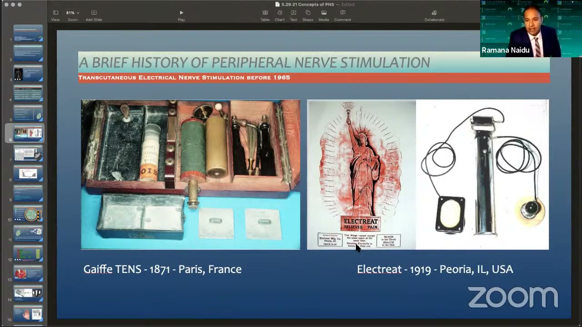
Task: Select slide 13 thumbnail in navigator
Action: pos(28,273)
